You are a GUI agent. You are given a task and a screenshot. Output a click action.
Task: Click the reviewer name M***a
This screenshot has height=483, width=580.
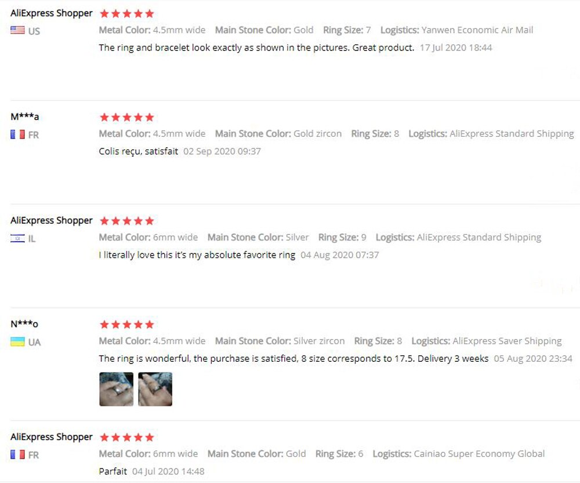25,117
